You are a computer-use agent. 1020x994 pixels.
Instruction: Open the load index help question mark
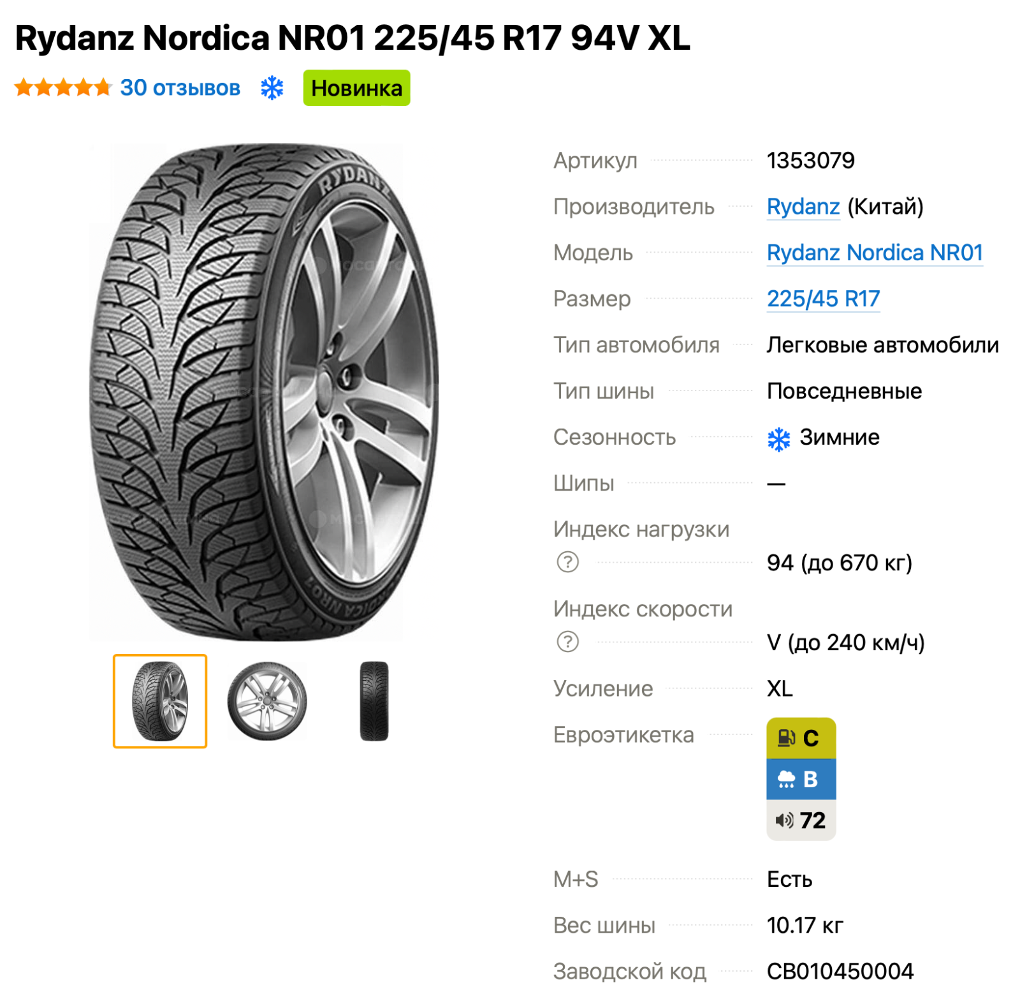pos(567,562)
